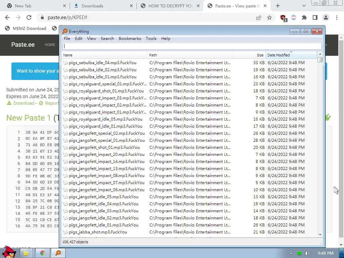Select pigs_jangofett_idle_04.mp3.FuckYou file name

click(x=103, y=204)
